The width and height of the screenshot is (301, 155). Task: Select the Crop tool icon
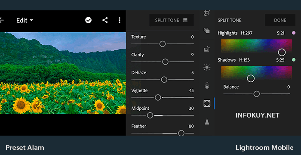(207, 13)
